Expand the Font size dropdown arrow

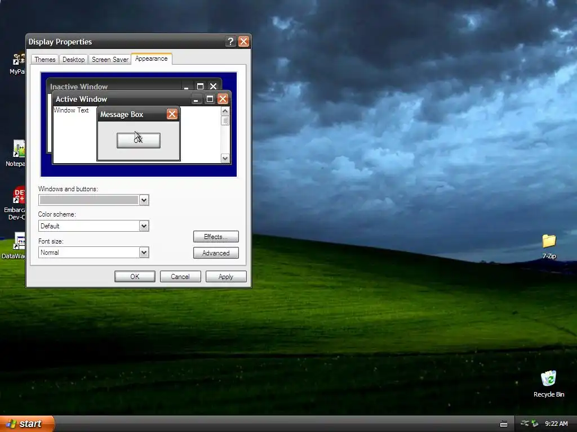[144, 253]
